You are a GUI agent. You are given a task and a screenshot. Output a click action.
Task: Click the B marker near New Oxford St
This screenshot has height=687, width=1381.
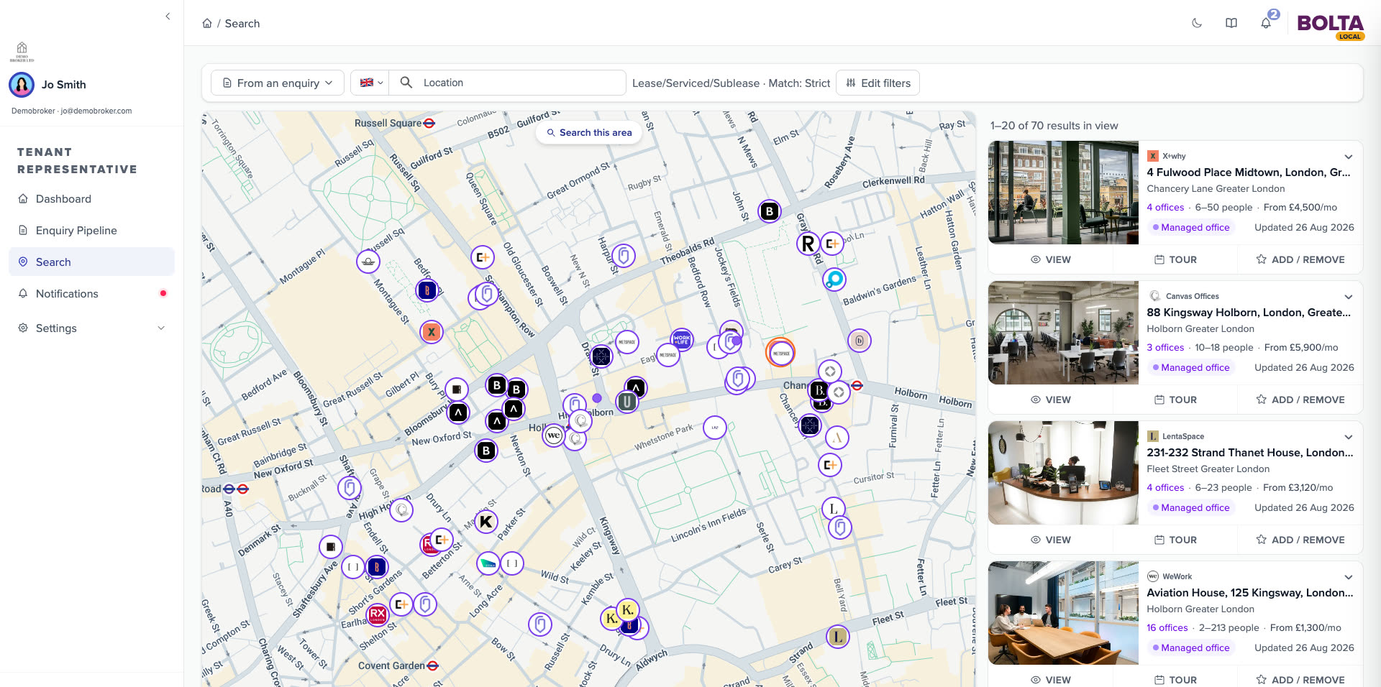tap(486, 451)
